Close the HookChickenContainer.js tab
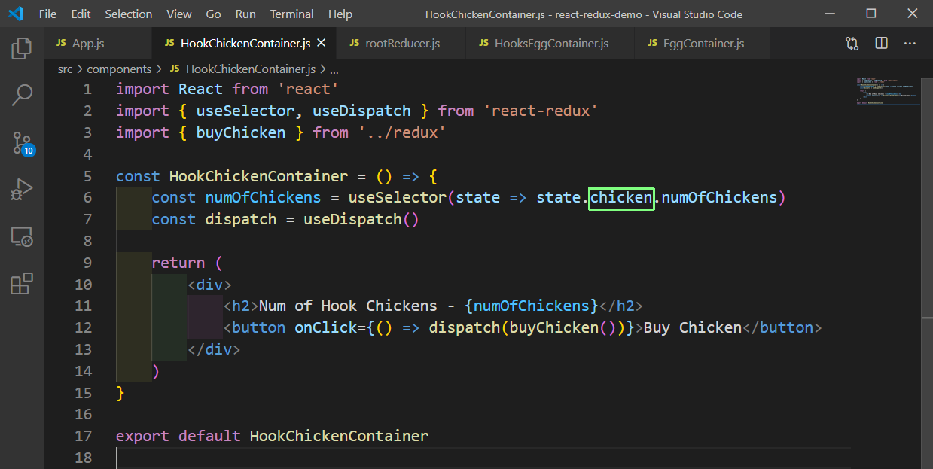Image resolution: width=933 pixels, height=469 pixels. pyautogui.click(x=322, y=44)
